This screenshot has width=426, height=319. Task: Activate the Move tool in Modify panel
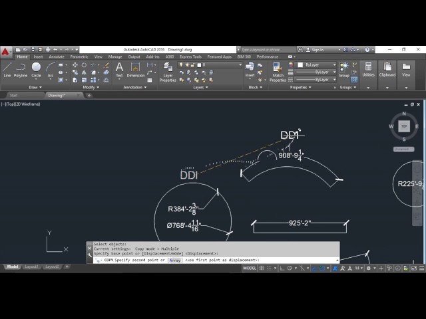[75, 65]
